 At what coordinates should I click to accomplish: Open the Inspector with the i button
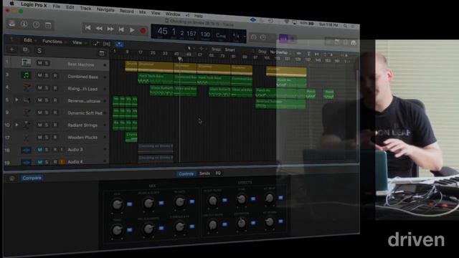(x=24, y=24)
